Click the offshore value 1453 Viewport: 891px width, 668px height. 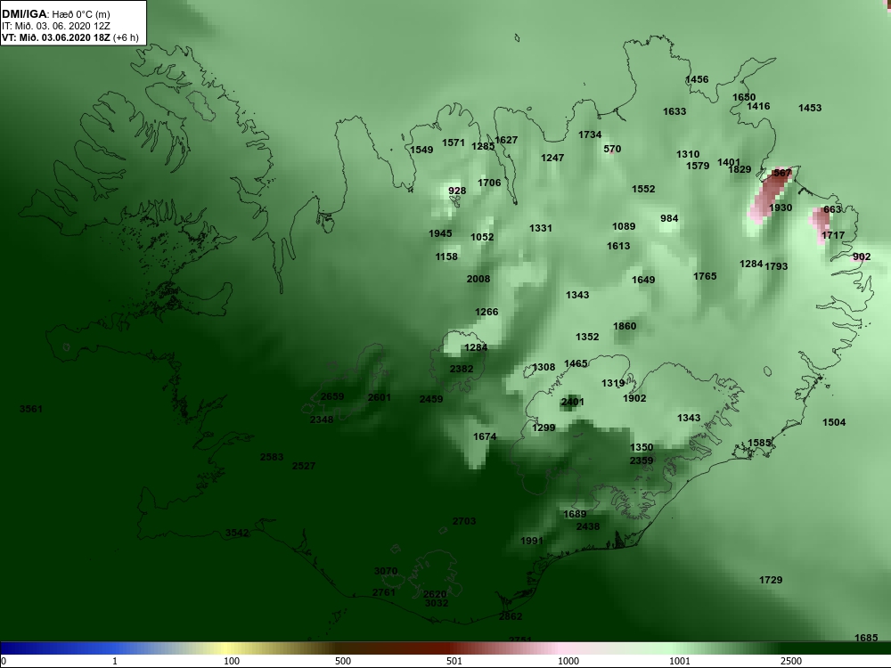(810, 108)
